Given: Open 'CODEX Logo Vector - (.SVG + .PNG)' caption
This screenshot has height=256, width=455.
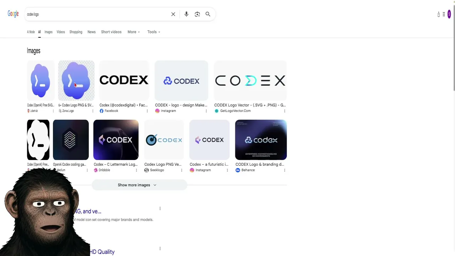Looking at the screenshot, I should [250, 105].
